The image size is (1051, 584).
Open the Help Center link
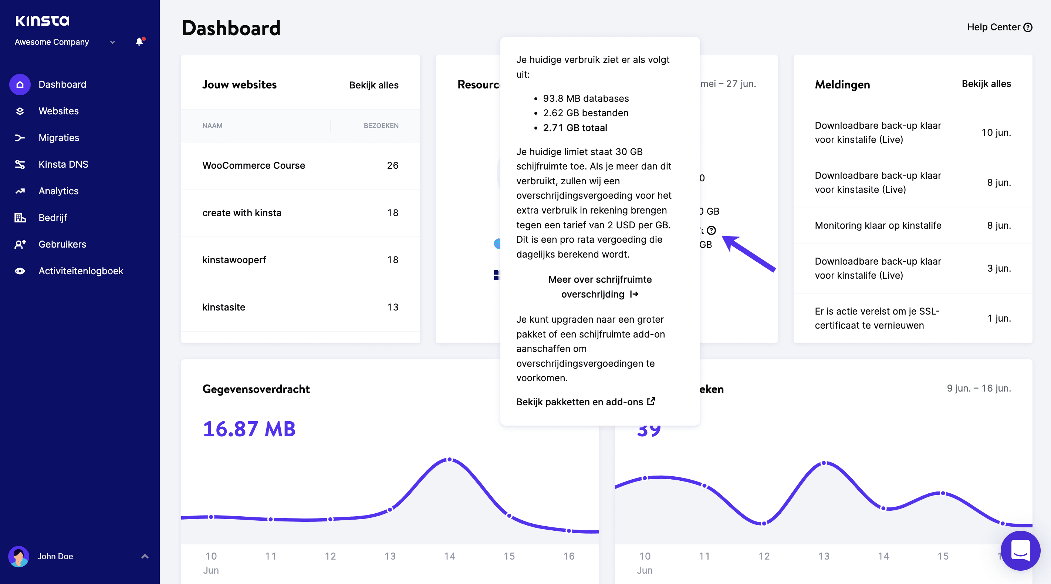tap(1000, 27)
